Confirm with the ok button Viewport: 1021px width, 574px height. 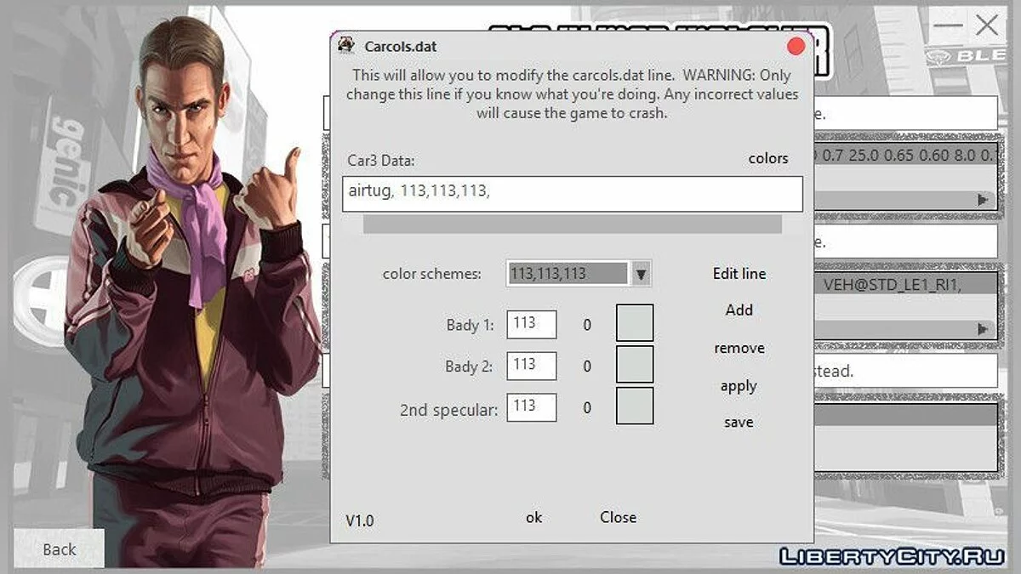[533, 517]
